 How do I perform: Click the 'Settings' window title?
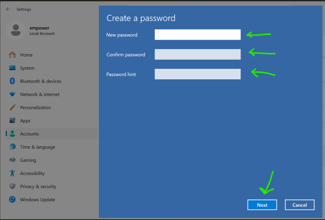coord(24,9)
